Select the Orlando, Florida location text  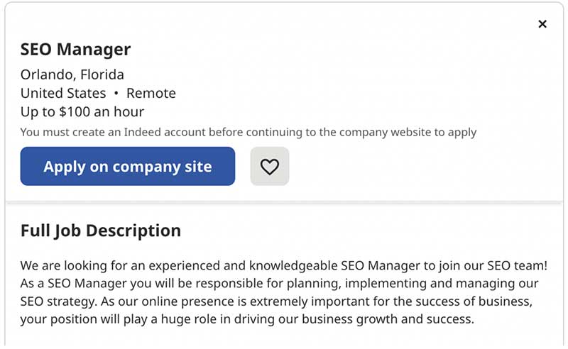click(72, 74)
